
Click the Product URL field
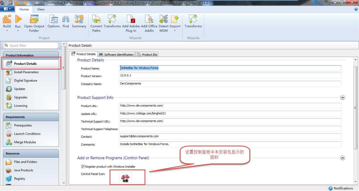pyautogui.click(x=230, y=106)
